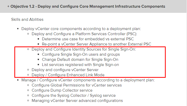187x106 pixels.
Task: Select the Skills and Abilities heading
Action: (x=27, y=20)
